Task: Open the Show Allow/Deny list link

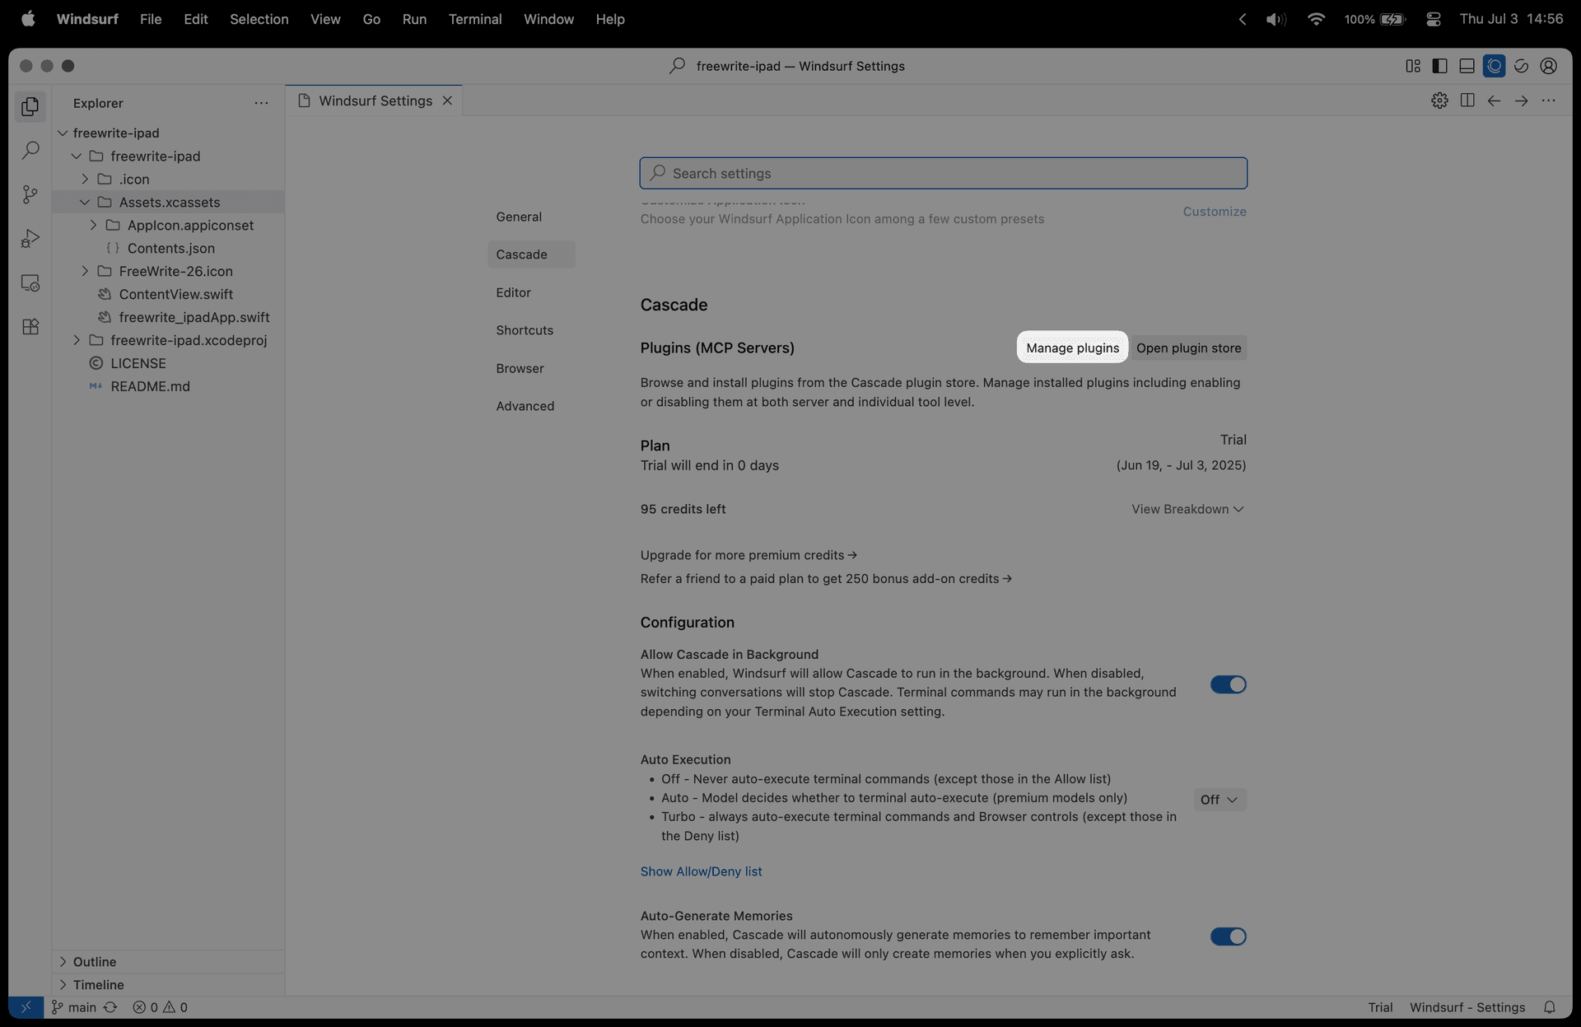Action: coord(701,871)
